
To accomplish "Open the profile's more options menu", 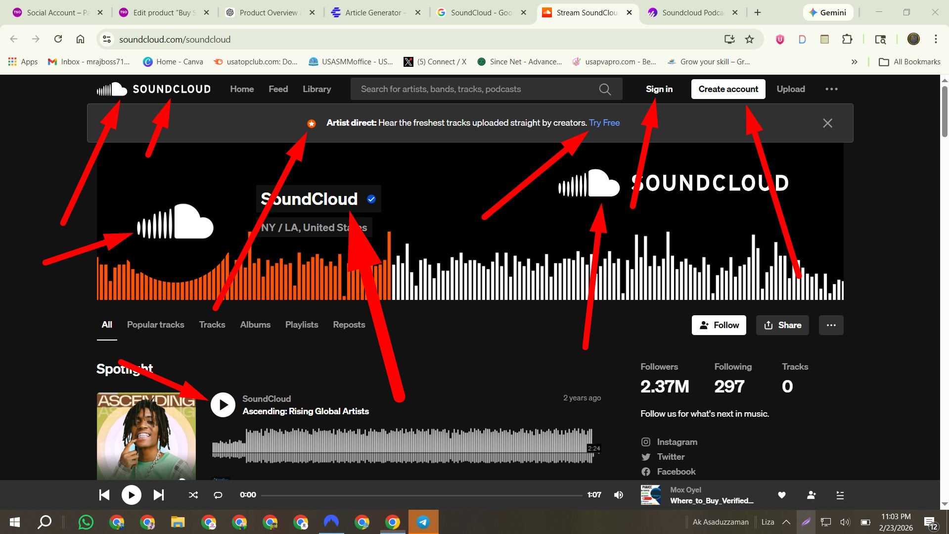I will (x=831, y=325).
